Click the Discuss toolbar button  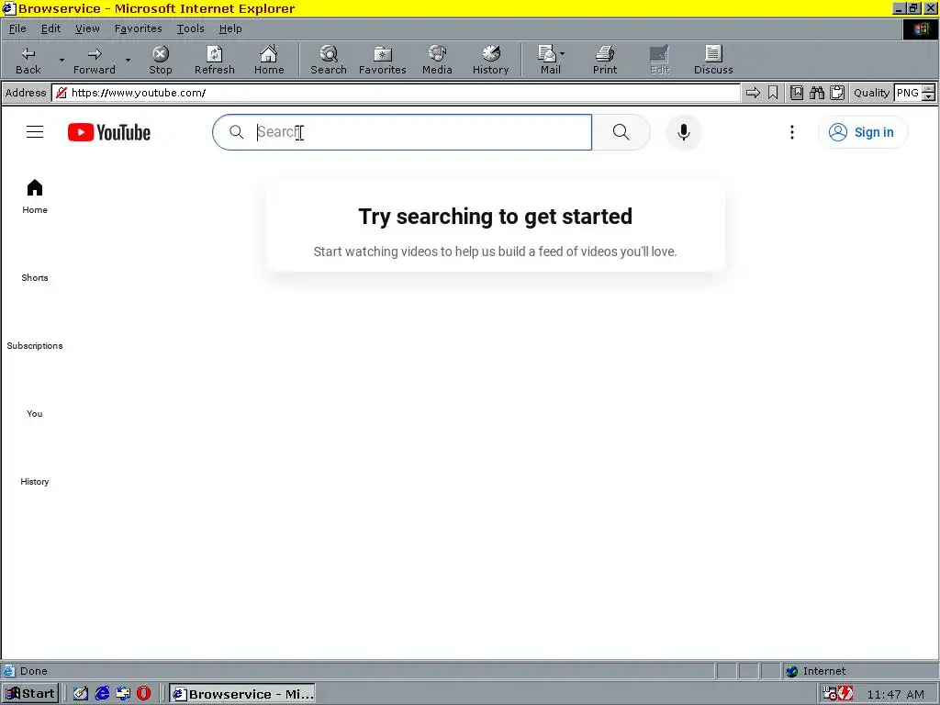pos(713,61)
